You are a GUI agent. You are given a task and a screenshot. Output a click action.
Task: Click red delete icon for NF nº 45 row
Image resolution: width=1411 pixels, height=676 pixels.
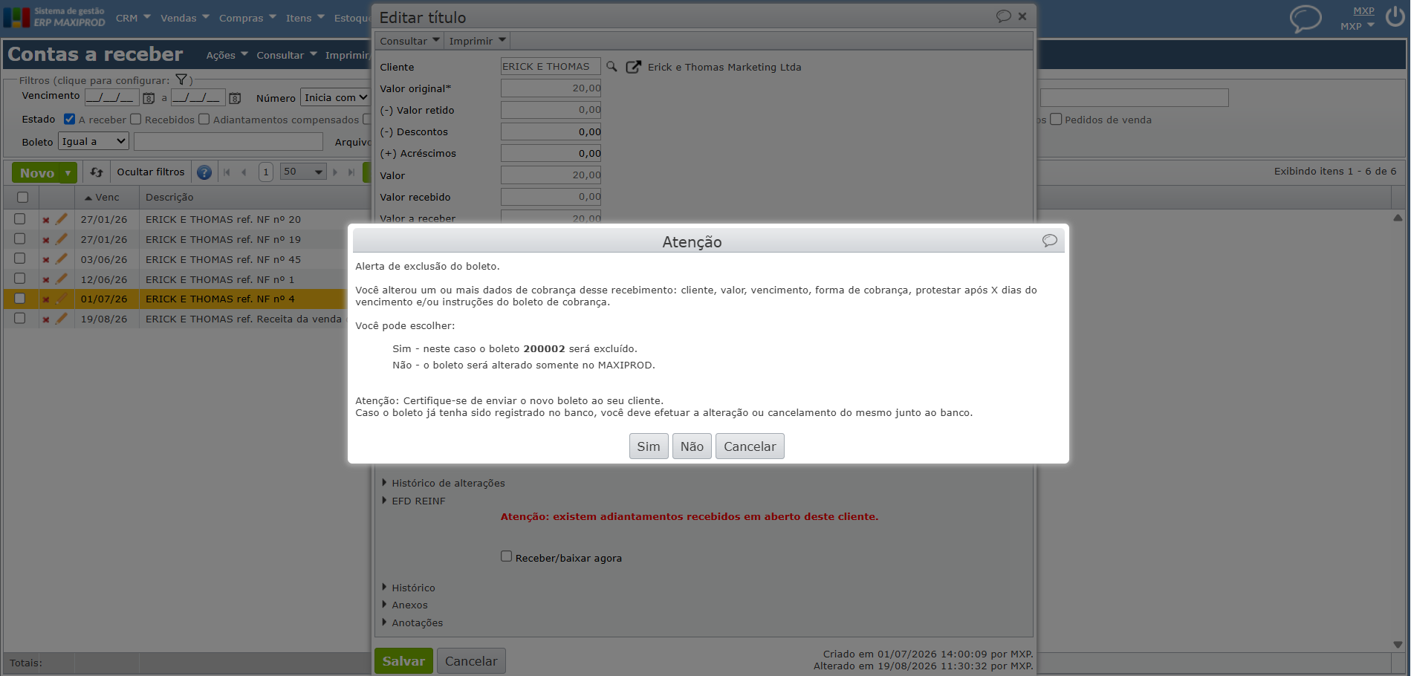[46, 260]
